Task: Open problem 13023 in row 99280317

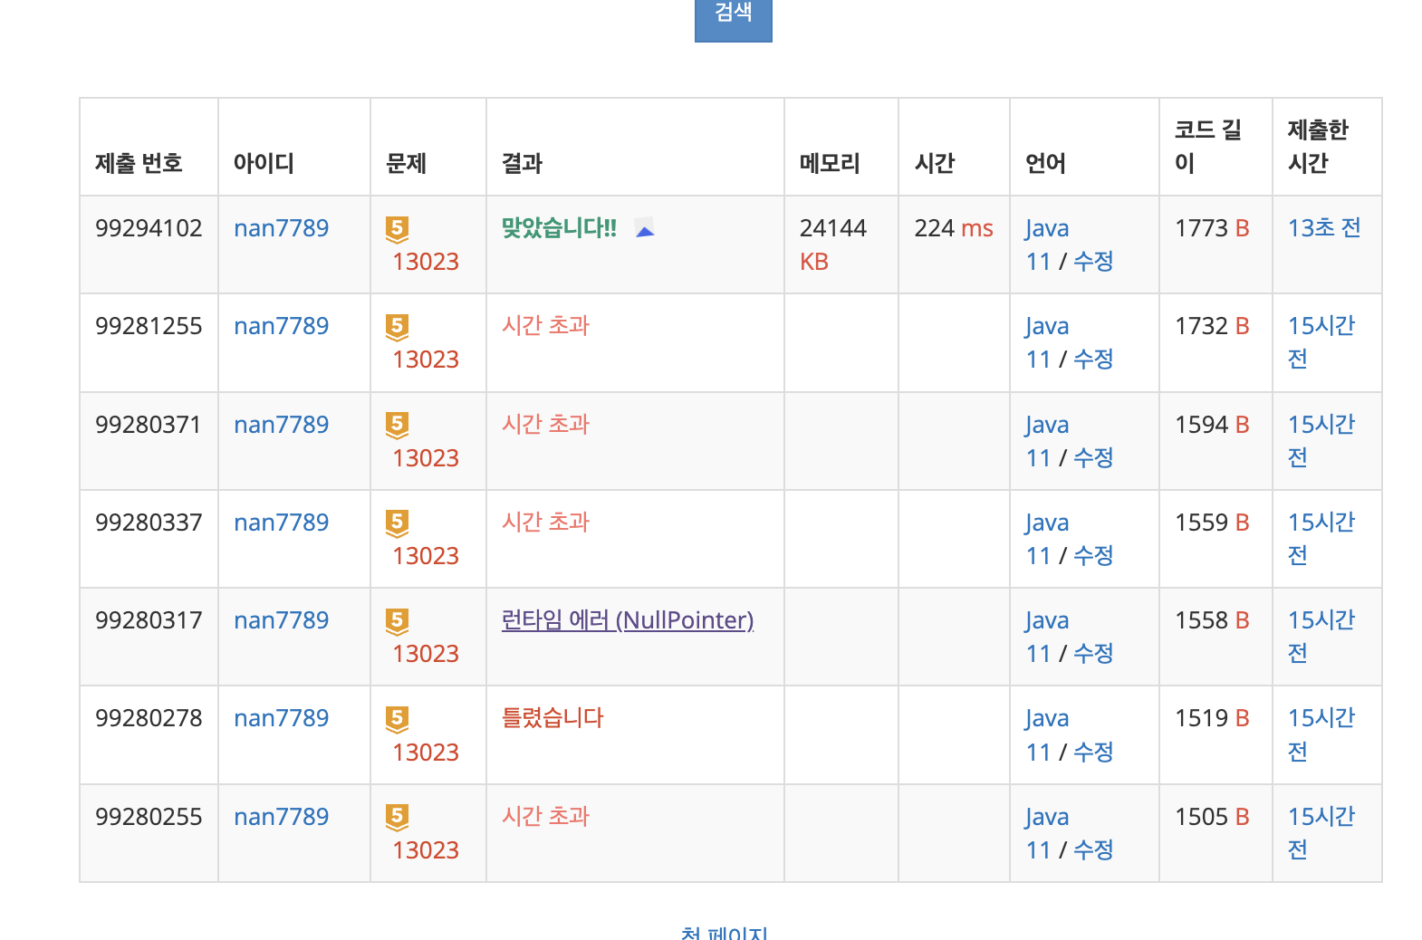Action: pyautogui.click(x=426, y=654)
